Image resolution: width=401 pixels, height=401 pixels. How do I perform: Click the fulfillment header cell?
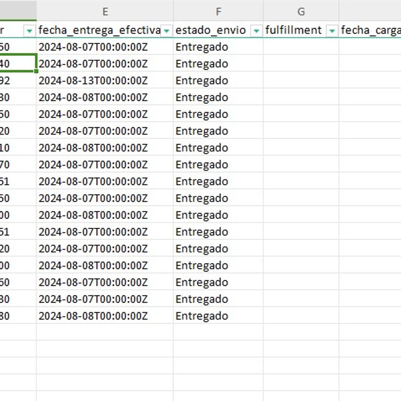click(x=301, y=30)
